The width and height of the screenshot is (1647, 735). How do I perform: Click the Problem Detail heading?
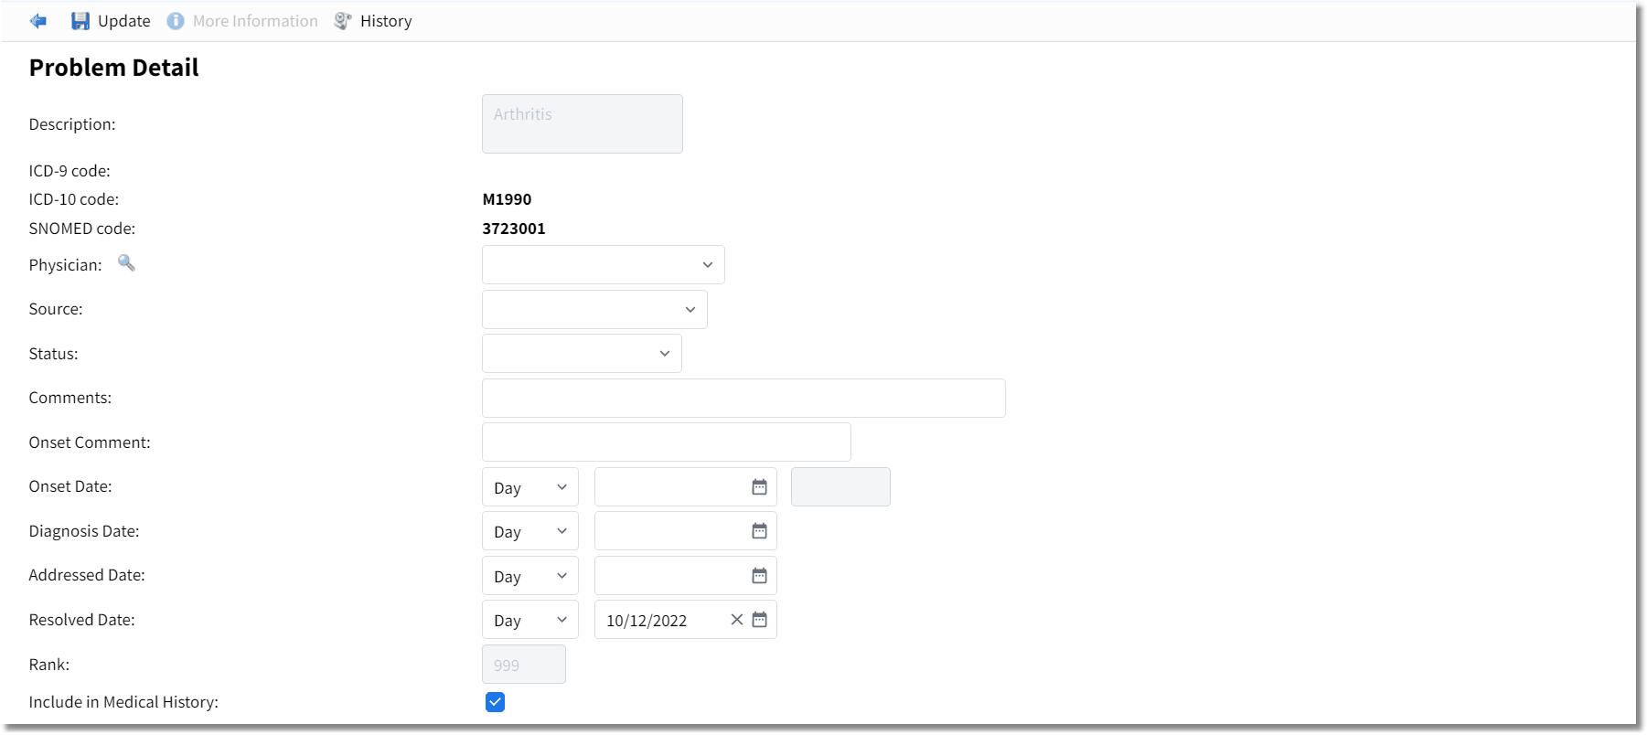pos(114,68)
